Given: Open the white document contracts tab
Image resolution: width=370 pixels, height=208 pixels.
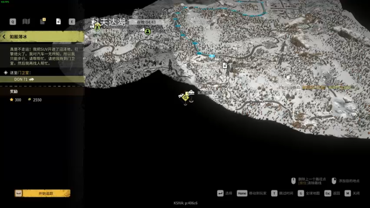Looking at the screenshot, I should pyautogui.click(x=58, y=21).
